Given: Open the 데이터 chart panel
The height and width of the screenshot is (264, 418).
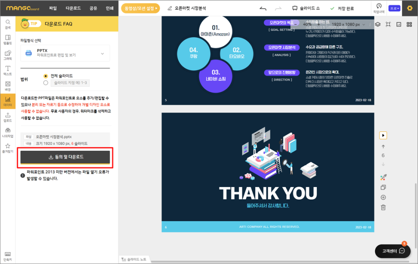Looking at the screenshot, I should click(x=8, y=102).
